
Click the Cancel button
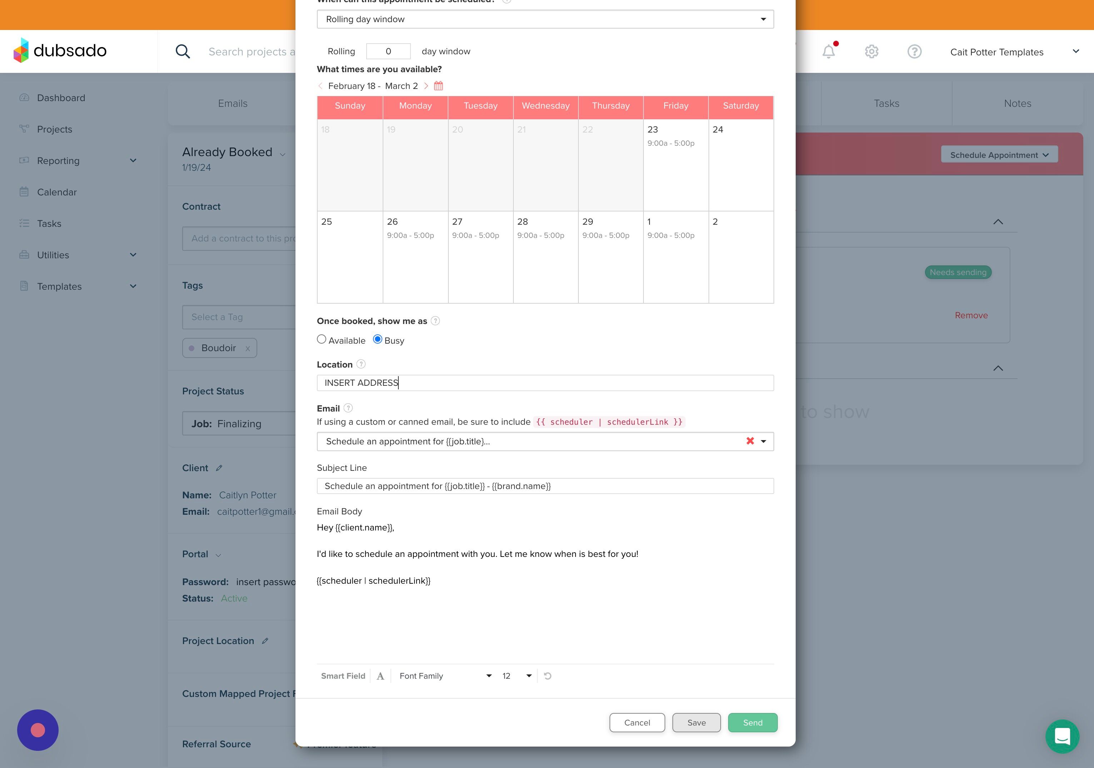pos(637,723)
